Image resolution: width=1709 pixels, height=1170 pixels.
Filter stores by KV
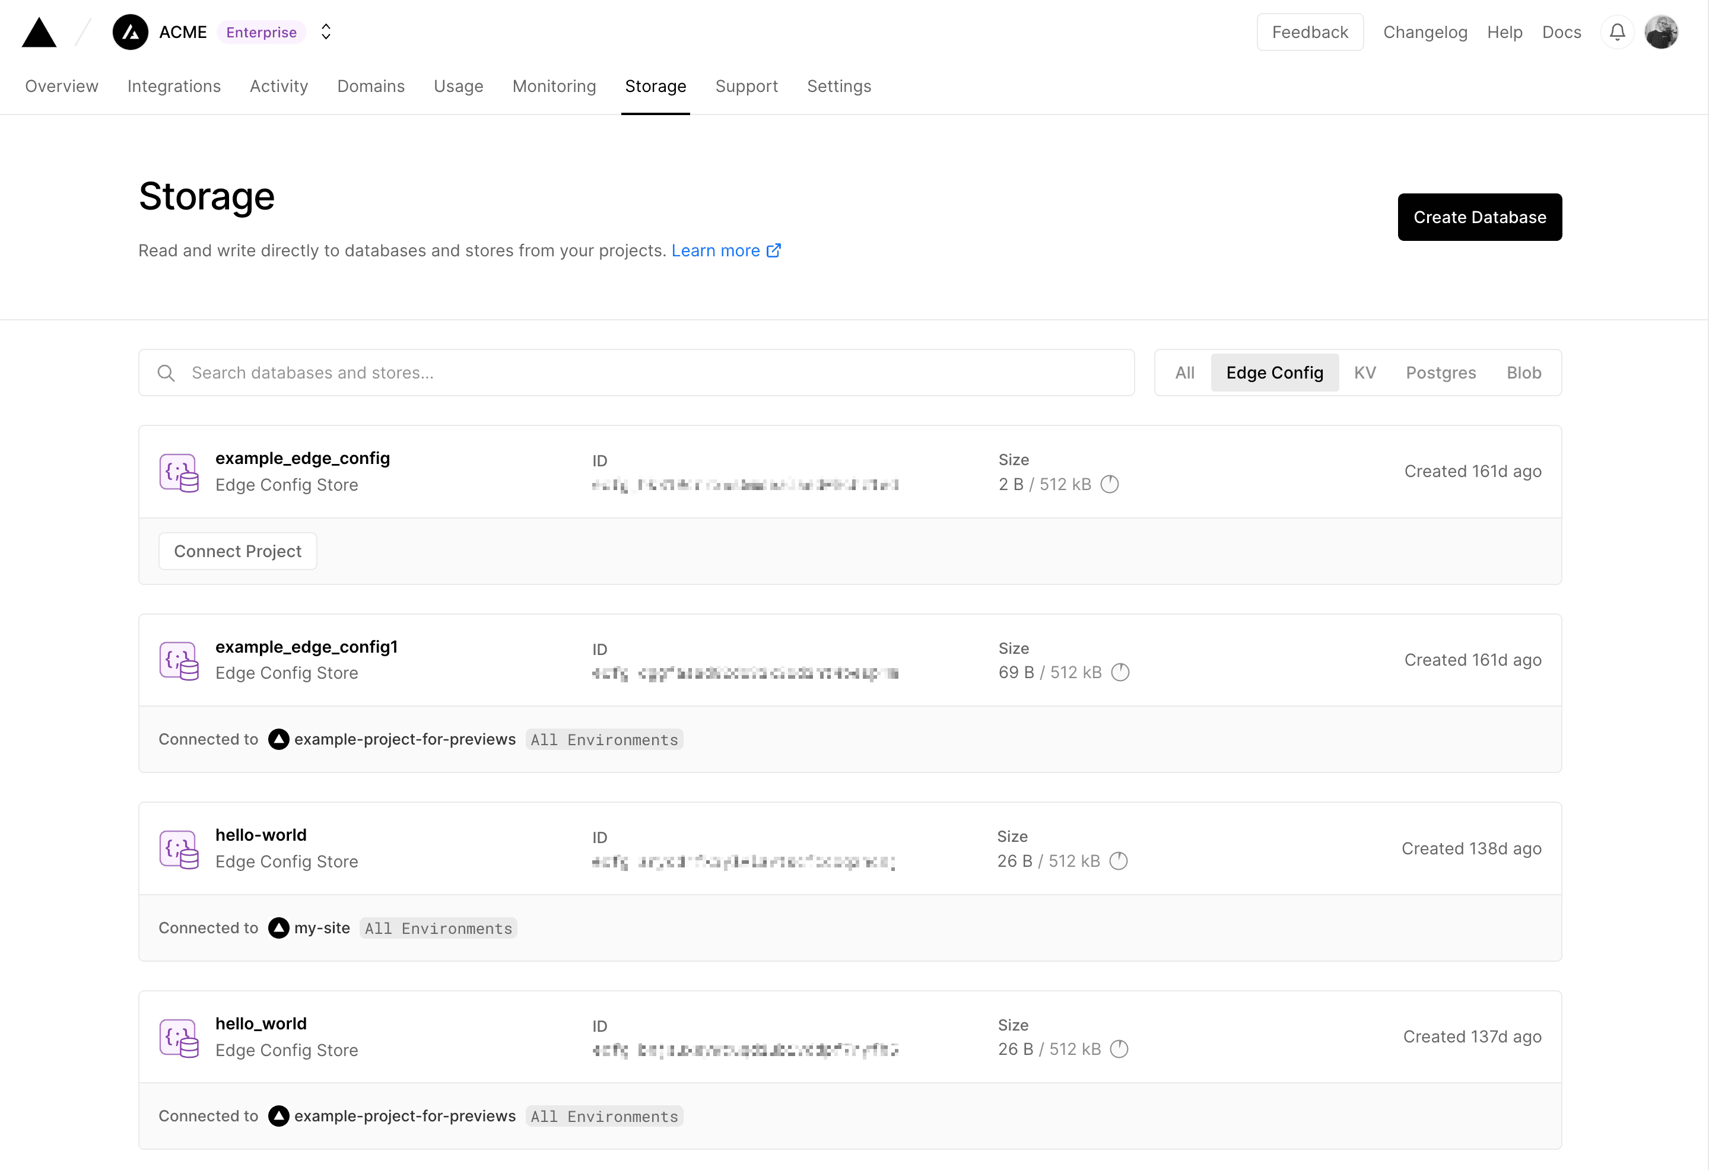click(x=1364, y=373)
